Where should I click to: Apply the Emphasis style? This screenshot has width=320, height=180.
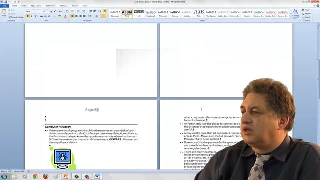click(115, 14)
